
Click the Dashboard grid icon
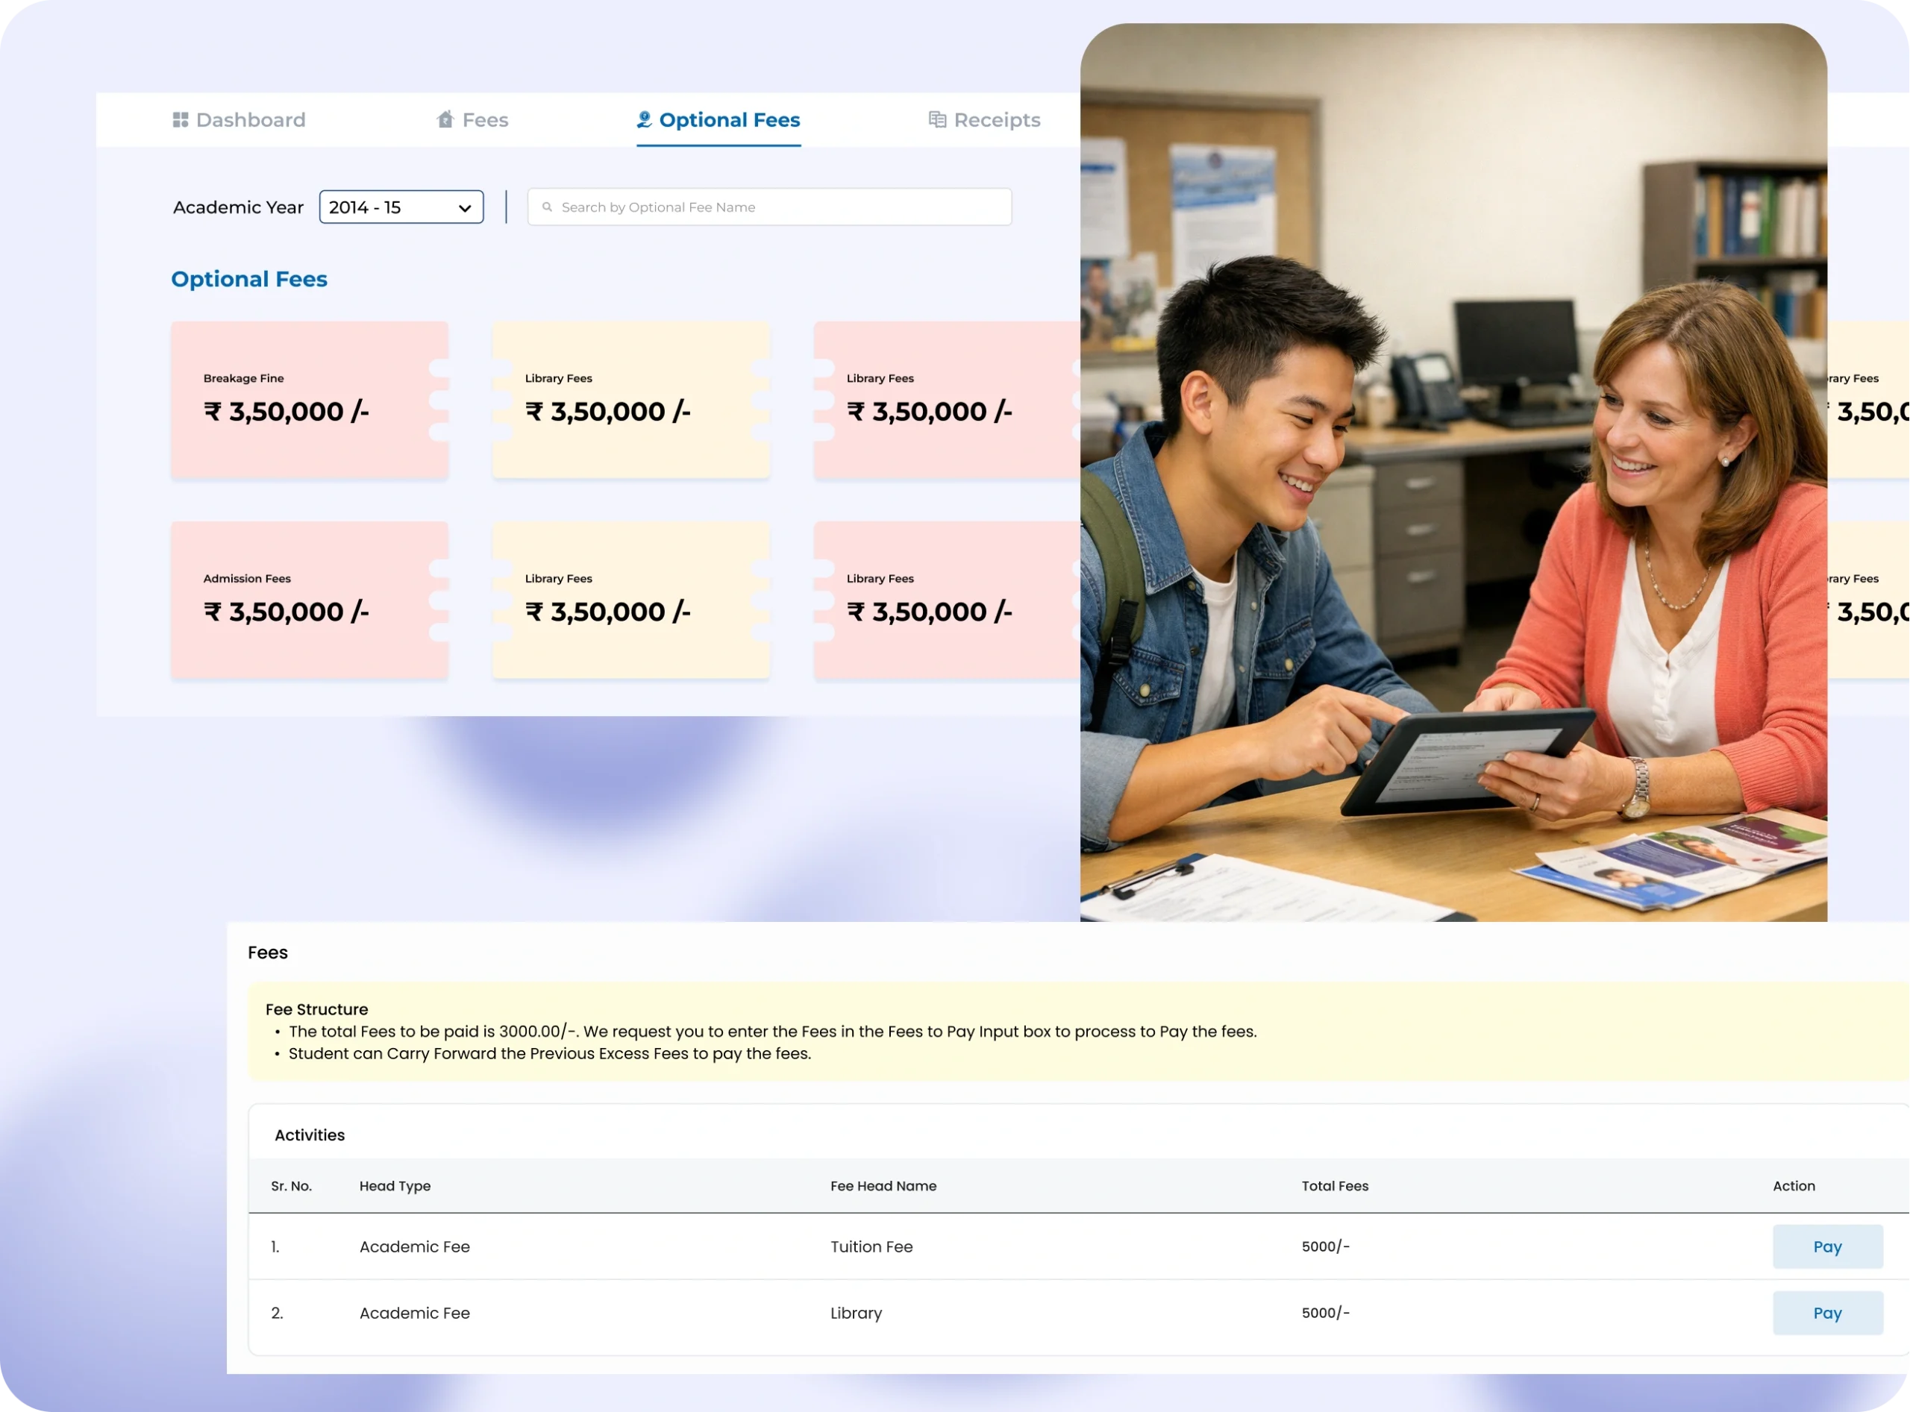(181, 119)
